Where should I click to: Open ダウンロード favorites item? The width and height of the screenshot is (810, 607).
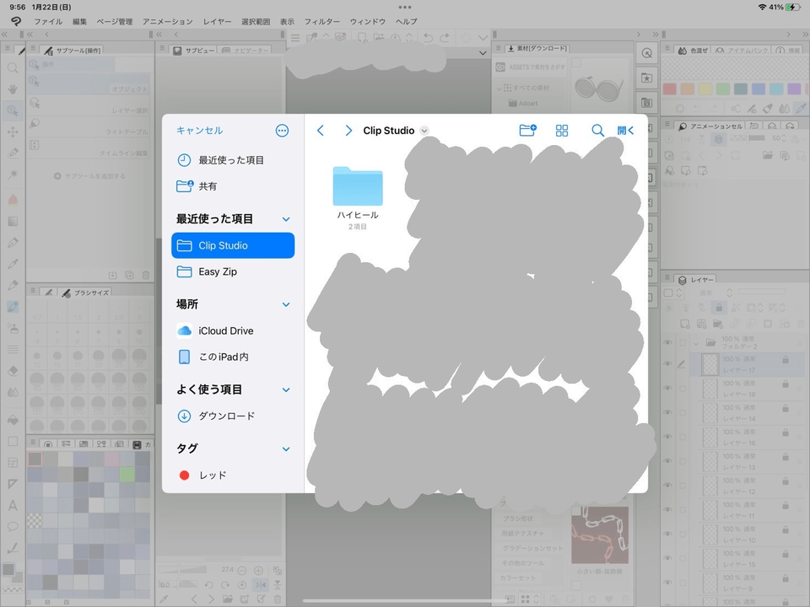click(x=233, y=416)
